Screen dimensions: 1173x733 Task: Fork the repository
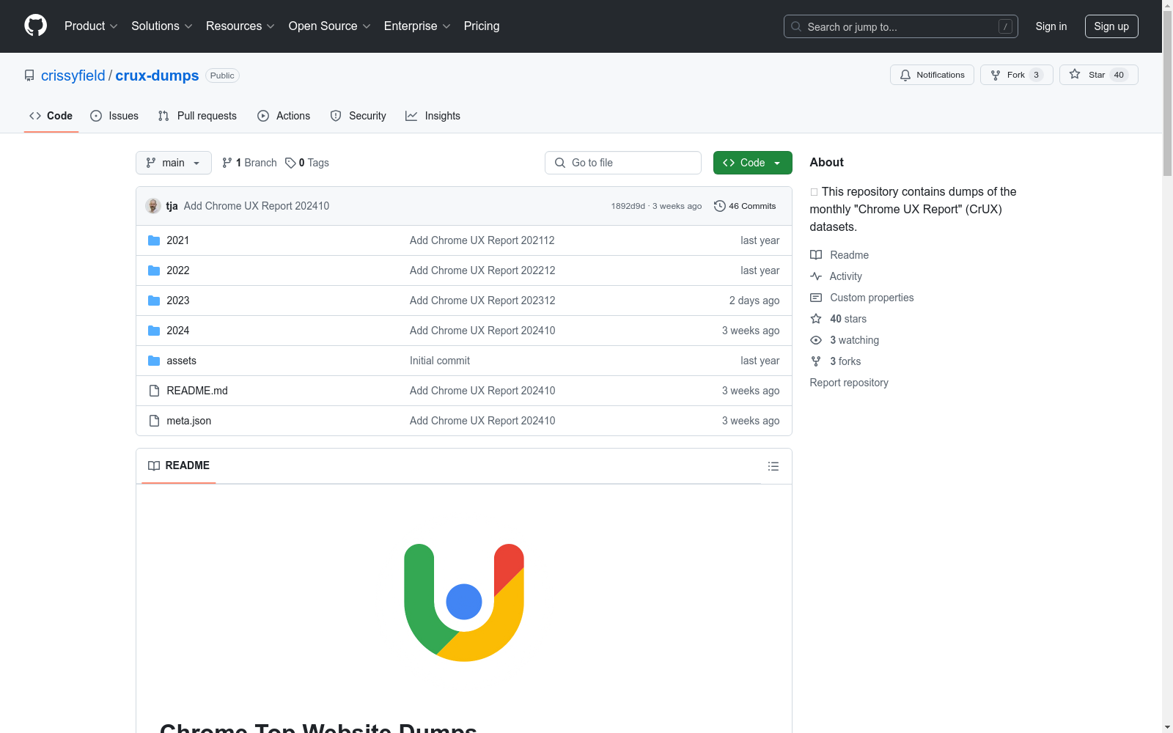[x=1016, y=75]
